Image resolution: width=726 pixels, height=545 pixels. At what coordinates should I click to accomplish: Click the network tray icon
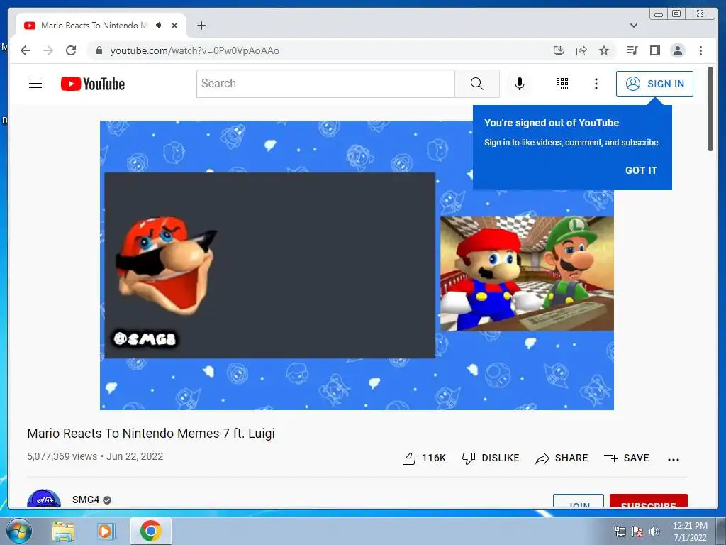[x=620, y=532]
